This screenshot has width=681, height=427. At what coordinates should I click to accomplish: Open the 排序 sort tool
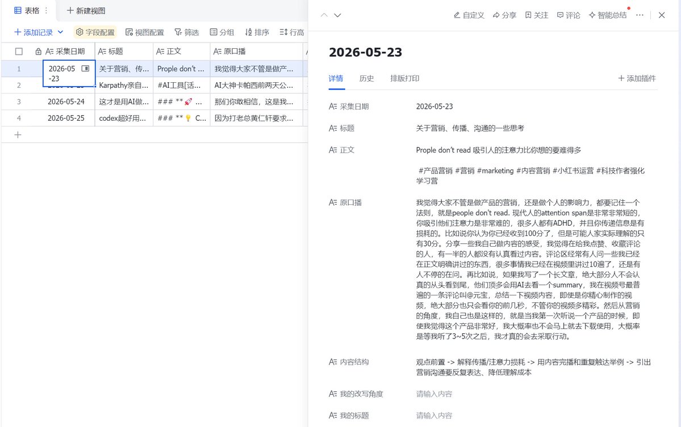pos(257,32)
